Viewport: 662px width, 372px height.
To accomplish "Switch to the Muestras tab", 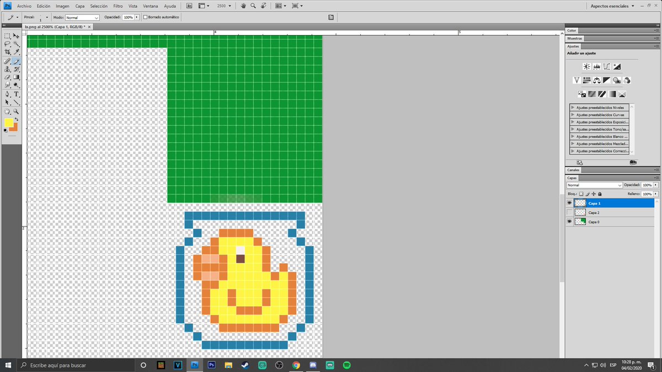I will click(x=574, y=39).
